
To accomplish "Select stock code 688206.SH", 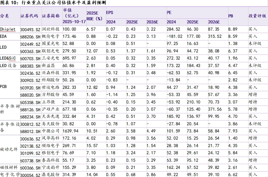I will 30,37.
